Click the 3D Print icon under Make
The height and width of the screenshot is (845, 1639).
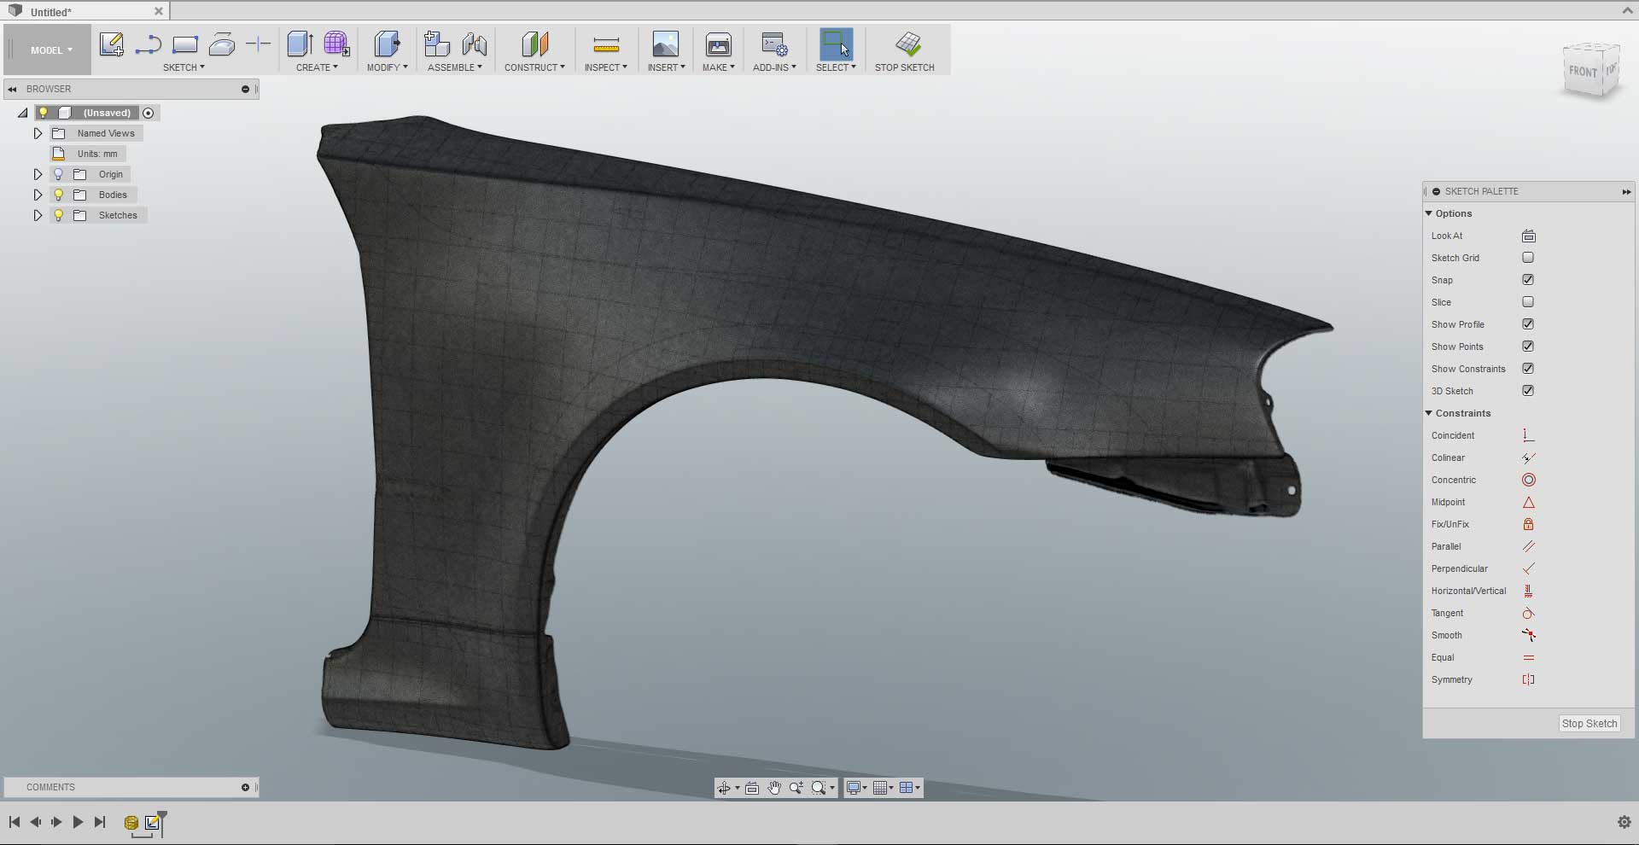point(719,44)
